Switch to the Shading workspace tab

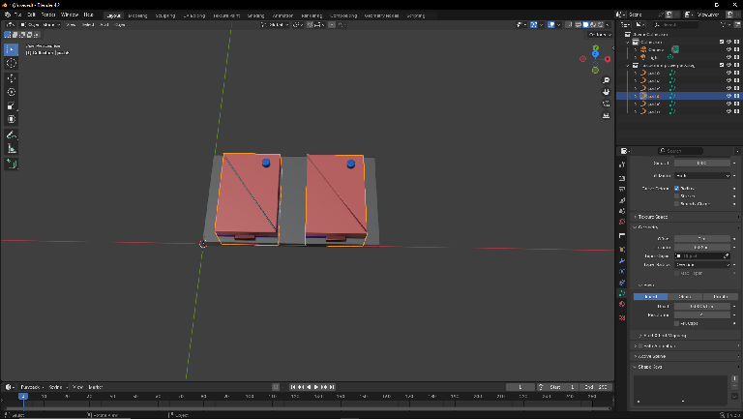pyautogui.click(x=255, y=15)
